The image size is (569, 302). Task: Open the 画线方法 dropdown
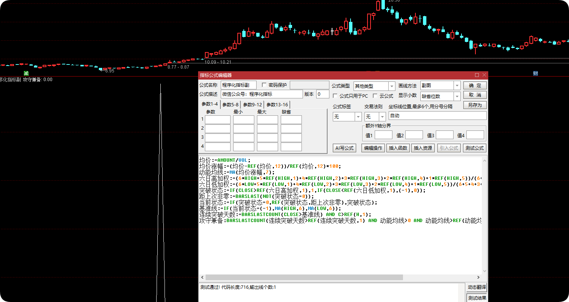click(457, 86)
